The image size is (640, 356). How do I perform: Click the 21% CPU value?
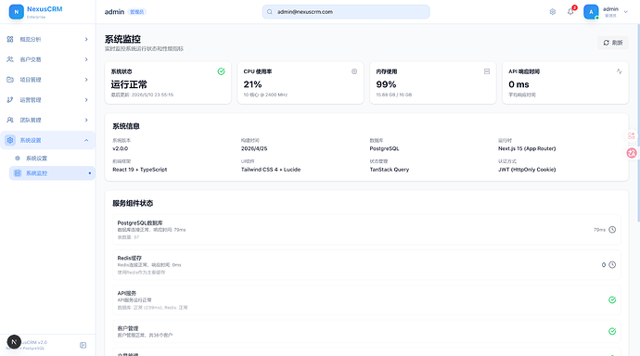coord(252,84)
